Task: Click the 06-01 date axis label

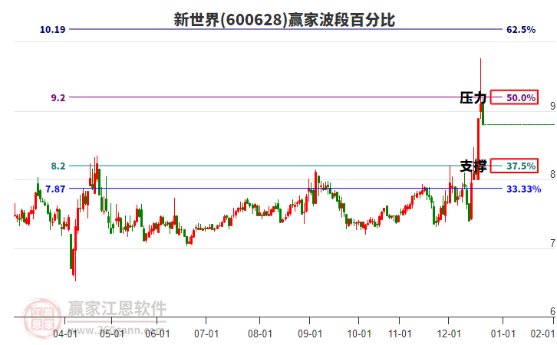Action: (158, 333)
